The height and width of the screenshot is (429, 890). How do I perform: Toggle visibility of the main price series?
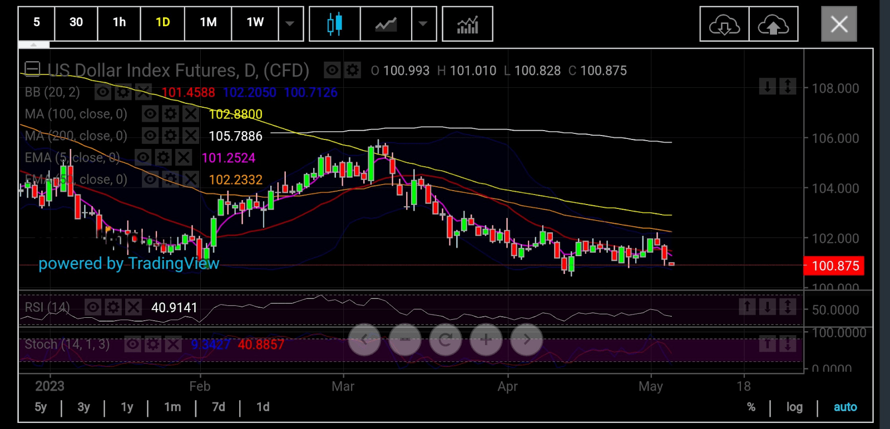pos(332,70)
